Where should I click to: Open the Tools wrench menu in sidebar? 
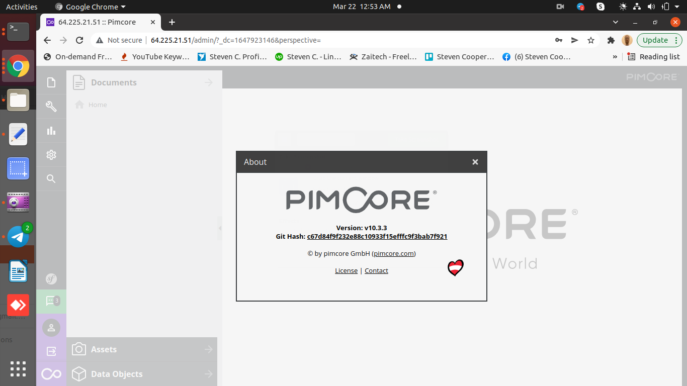coord(51,106)
